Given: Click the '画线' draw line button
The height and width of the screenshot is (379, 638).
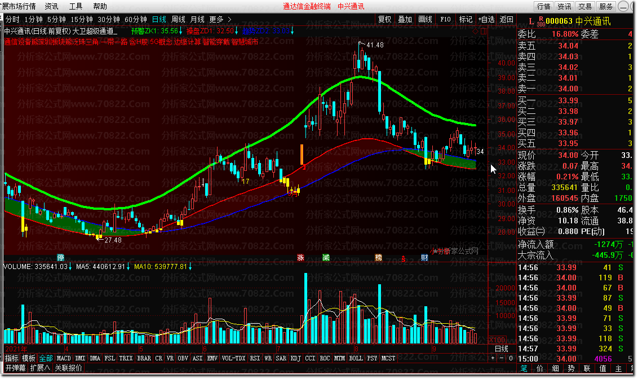Looking at the screenshot, I should (x=425, y=19).
